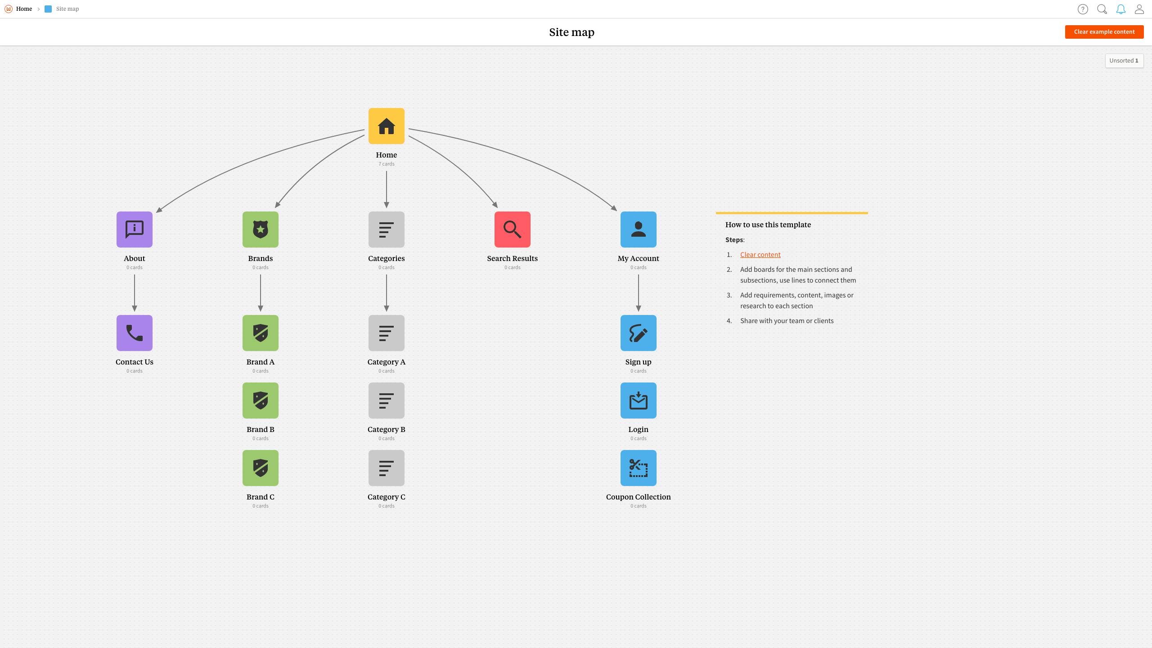Open the Brands board shield icon

click(260, 229)
